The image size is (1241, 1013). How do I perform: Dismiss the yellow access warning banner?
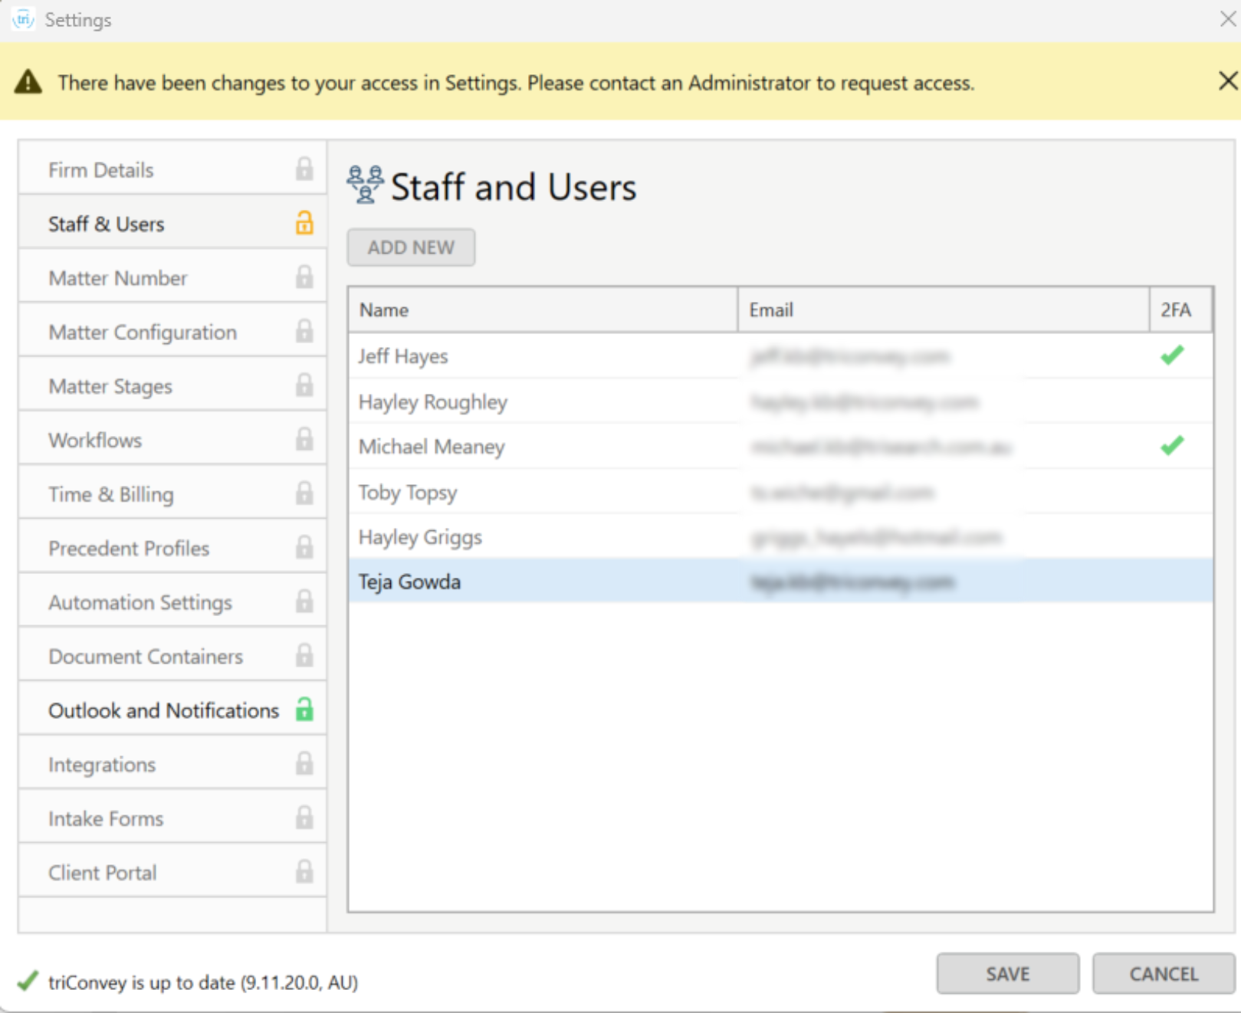coord(1227,80)
